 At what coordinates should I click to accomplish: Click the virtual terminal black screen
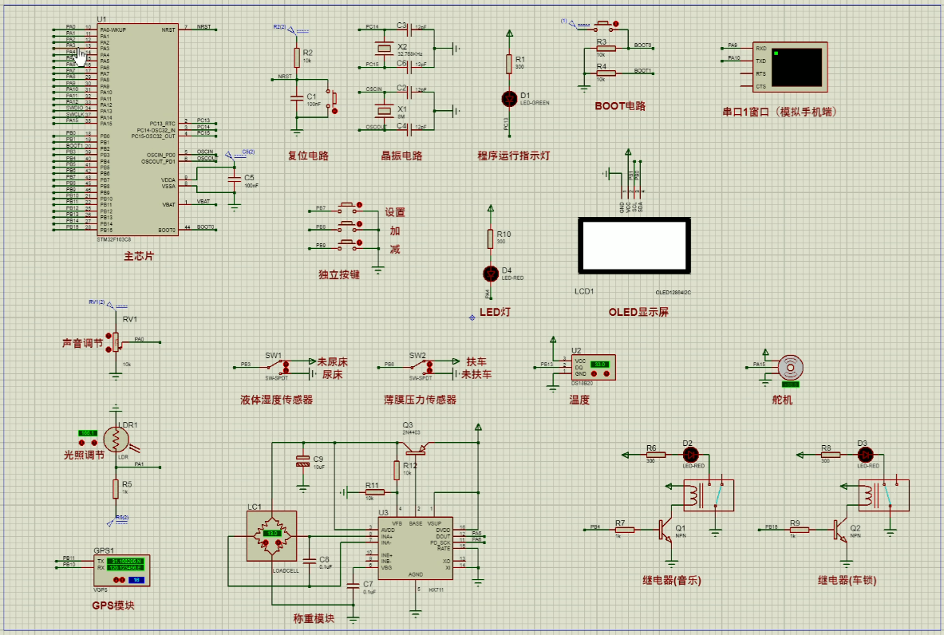coord(796,68)
